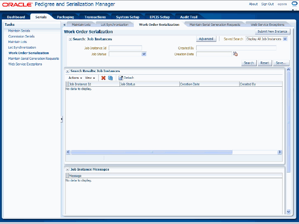This screenshot has height=224, width=299.
Task: Click the Oracle O icon at top right
Action: (295, 4)
